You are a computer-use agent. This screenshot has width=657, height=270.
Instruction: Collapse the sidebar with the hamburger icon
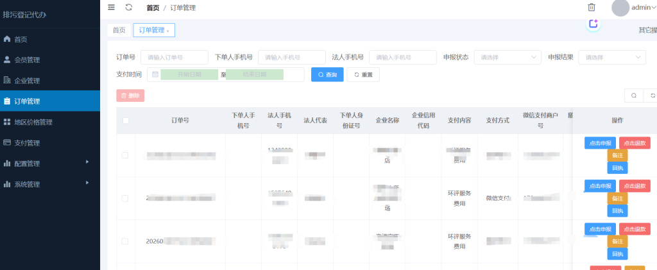click(112, 7)
